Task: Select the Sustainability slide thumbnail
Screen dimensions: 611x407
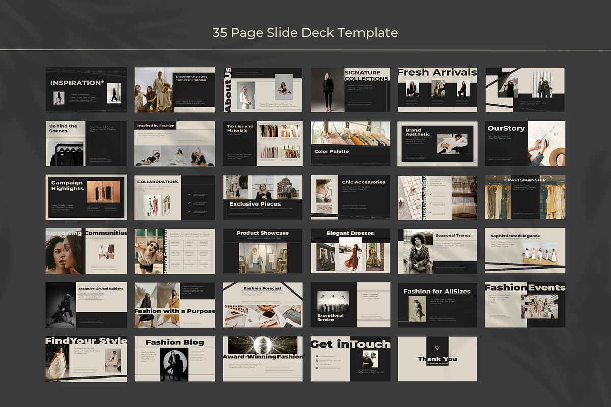Action: pos(437,197)
